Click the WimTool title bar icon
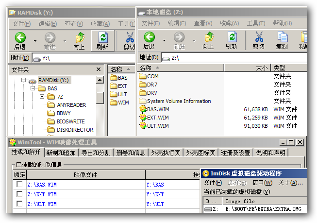This screenshot has height=223, width=317. coord(13,142)
